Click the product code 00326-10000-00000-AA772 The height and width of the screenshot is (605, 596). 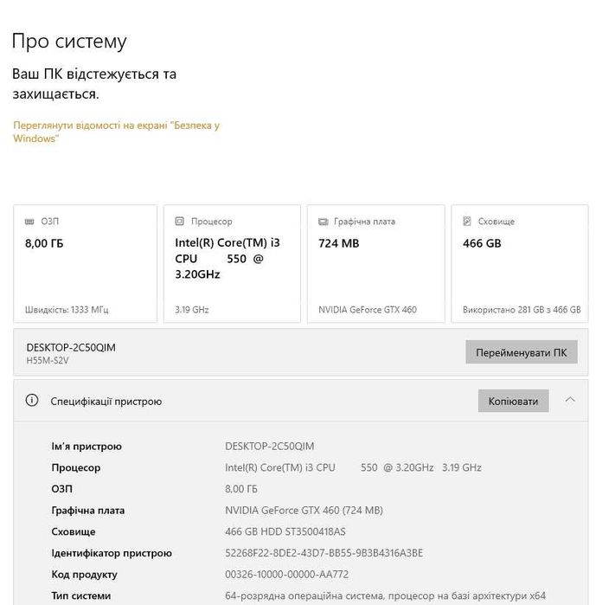(286, 575)
